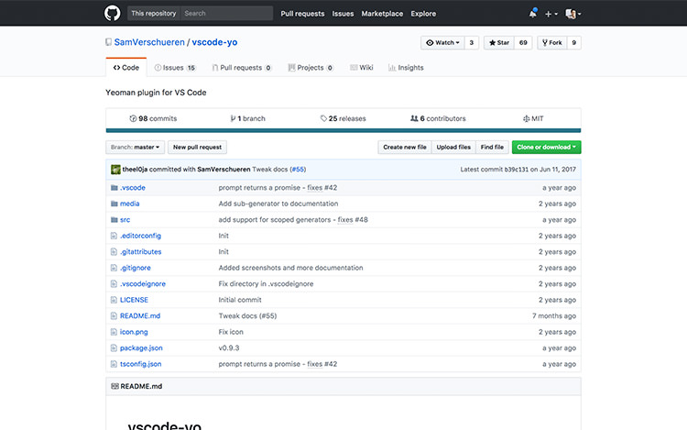The width and height of the screenshot is (687, 430).
Task: View the 25 releases
Action: point(343,118)
